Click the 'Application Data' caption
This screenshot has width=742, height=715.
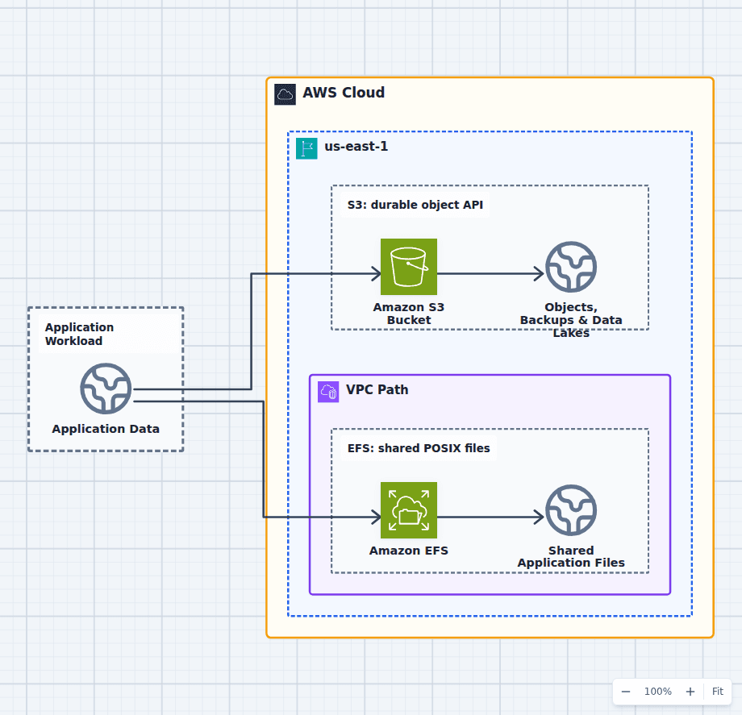[x=106, y=429]
